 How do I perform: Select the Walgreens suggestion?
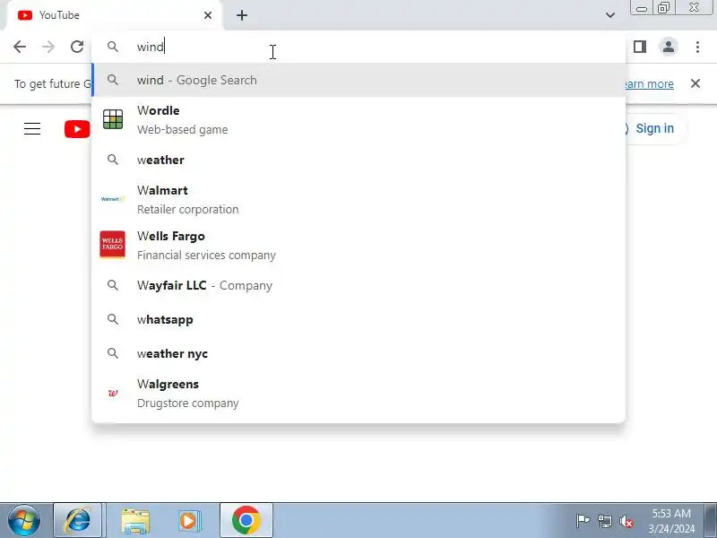(x=358, y=393)
